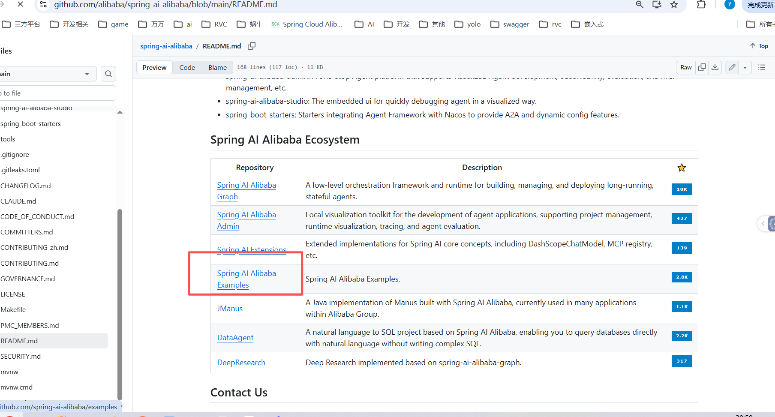The width and height of the screenshot is (775, 417).
Task: Select CHANGELOG.md in file tree
Action: (26, 186)
